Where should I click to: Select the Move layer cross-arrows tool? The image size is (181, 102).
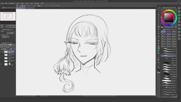tap(158, 17)
